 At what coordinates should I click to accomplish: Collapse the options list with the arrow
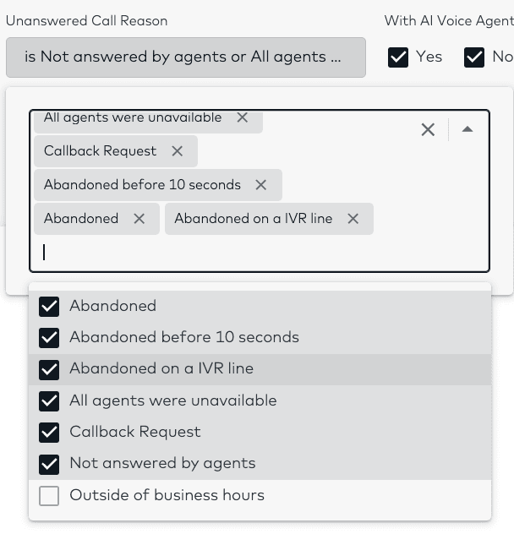[468, 129]
